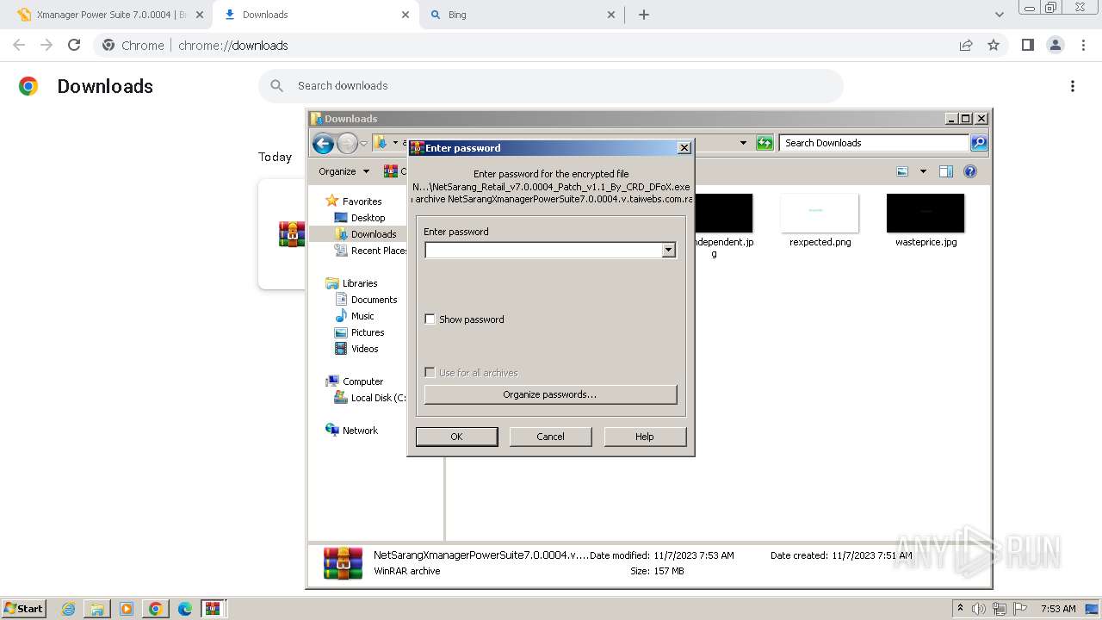Open Help in the password dialog
1102x620 pixels.
[x=645, y=437]
